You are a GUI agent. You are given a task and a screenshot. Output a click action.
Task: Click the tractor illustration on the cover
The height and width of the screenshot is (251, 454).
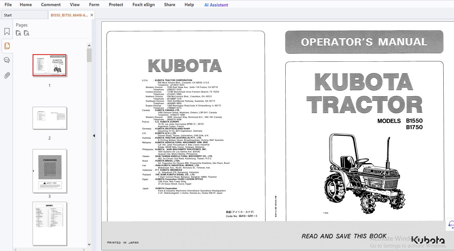pyautogui.click(x=365, y=173)
